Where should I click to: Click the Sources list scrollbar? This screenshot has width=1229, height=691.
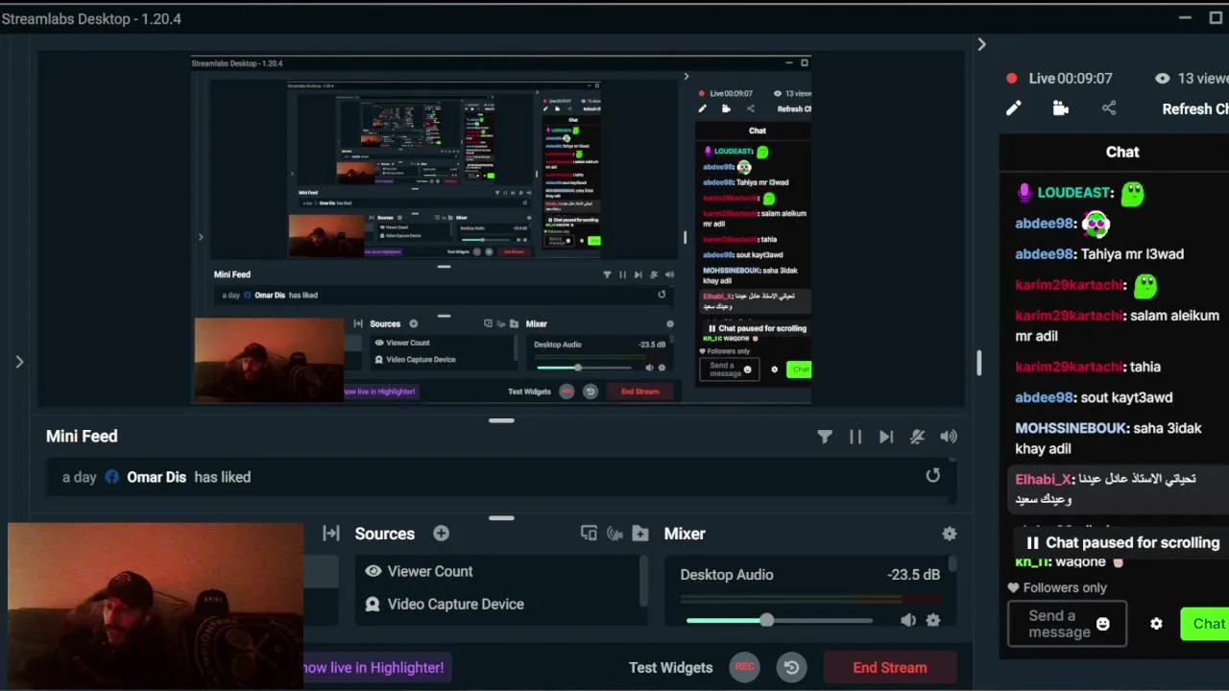[642, 582]
